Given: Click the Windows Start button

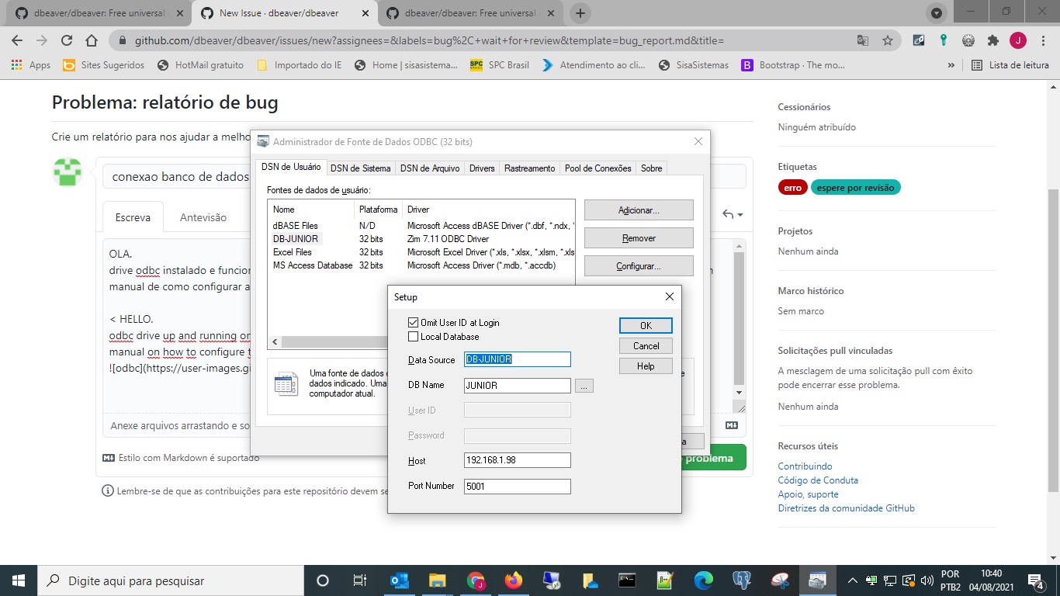Looking at the screenshot, I should coord(18,580).
